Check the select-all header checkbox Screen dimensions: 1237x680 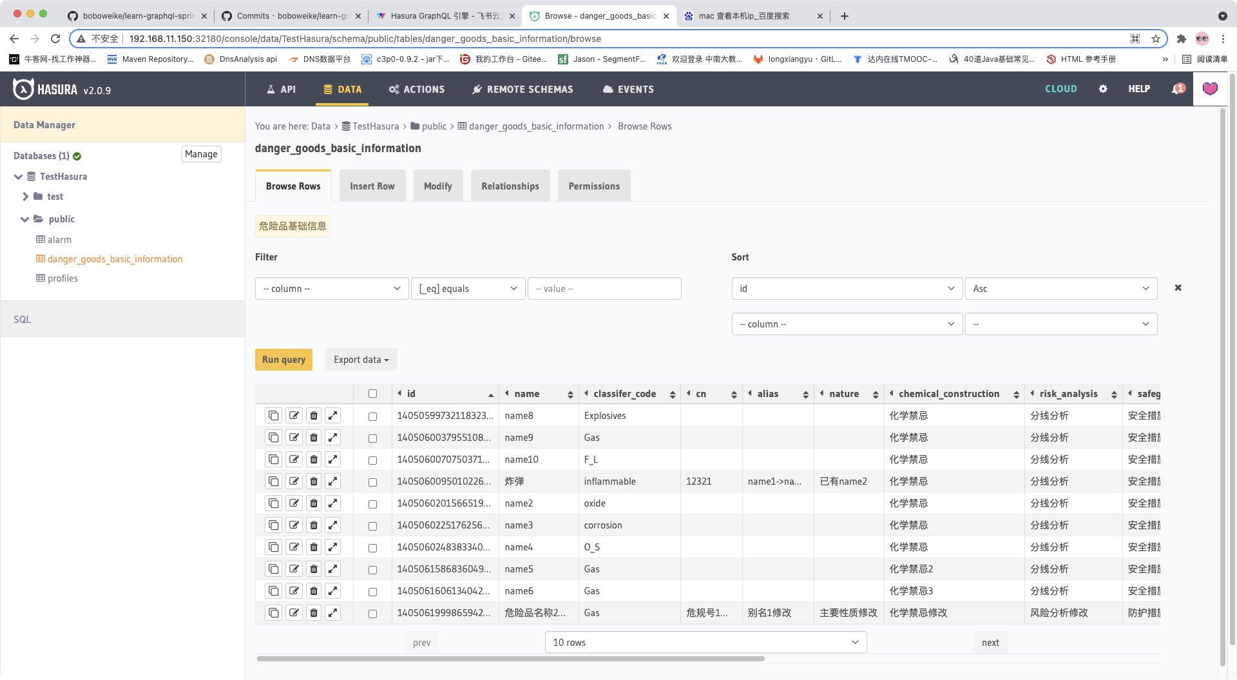[x=372, y=393]
